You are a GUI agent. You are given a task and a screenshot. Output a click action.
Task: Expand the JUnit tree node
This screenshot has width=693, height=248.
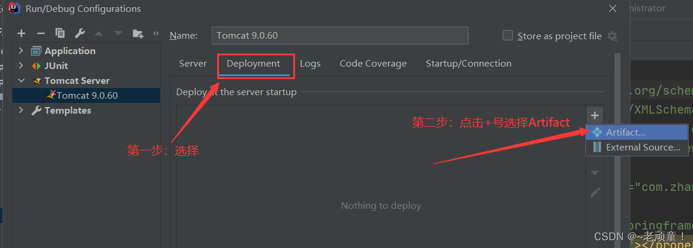point(21,66)
